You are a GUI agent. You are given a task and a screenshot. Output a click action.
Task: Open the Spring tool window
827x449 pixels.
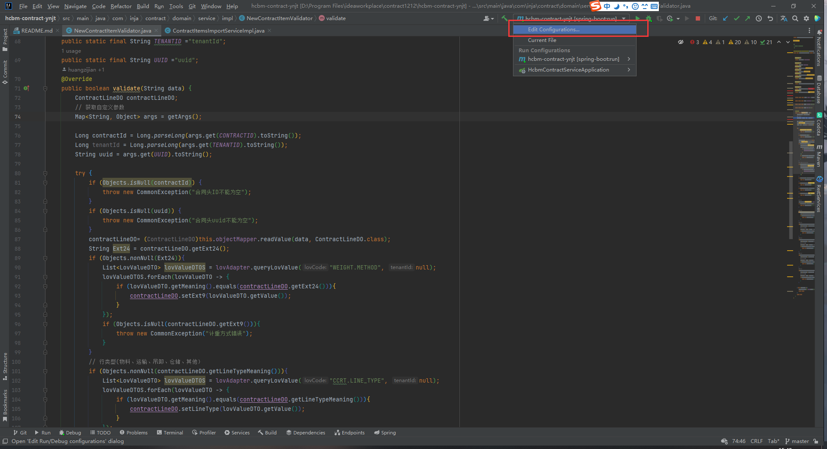point(385,433)
